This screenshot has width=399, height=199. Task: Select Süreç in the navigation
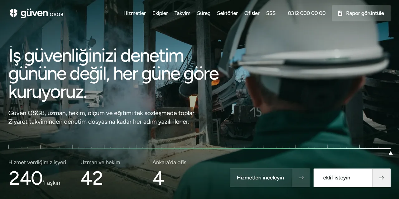204,13
